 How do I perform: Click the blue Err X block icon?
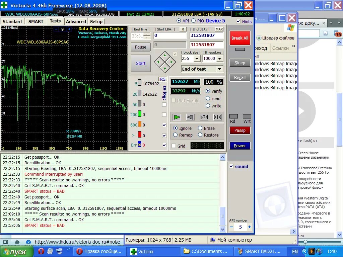coord(139,145)
